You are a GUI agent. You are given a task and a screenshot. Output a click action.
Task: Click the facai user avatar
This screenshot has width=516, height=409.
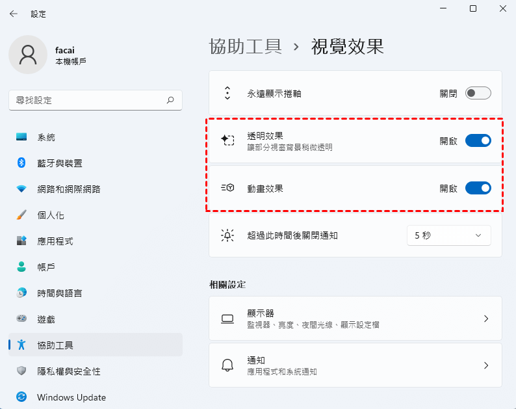27,55
